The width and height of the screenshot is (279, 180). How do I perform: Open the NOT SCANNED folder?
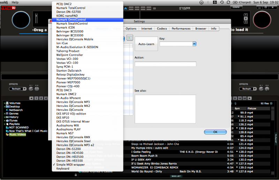coord(19,127)
